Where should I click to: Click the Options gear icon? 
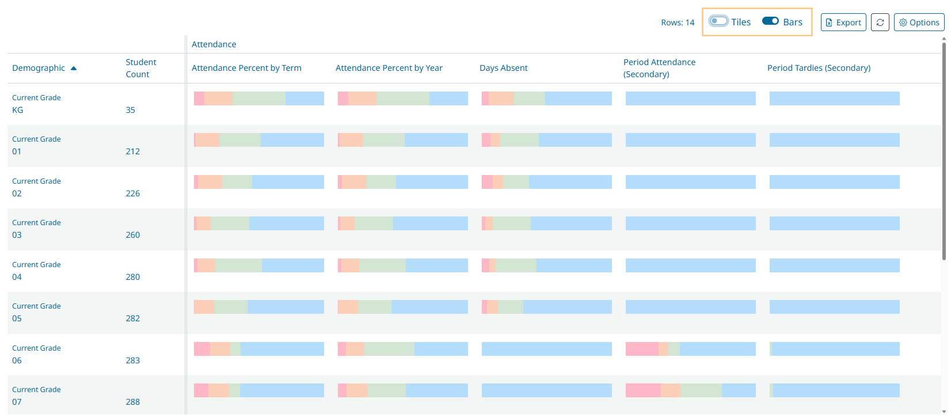tap(903, 22)
